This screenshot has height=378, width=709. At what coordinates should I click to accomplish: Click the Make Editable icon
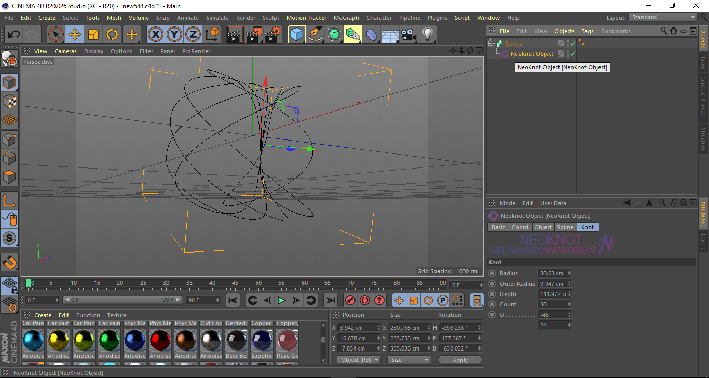click(x=9, y=60)
